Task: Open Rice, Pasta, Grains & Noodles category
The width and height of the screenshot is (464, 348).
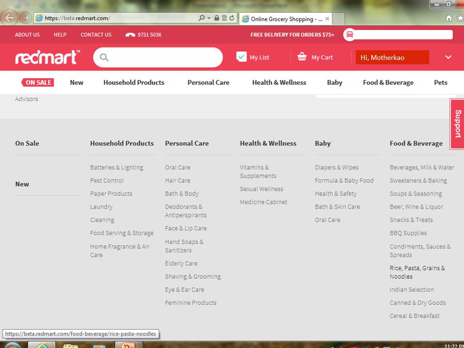Action: coord(417,272)
